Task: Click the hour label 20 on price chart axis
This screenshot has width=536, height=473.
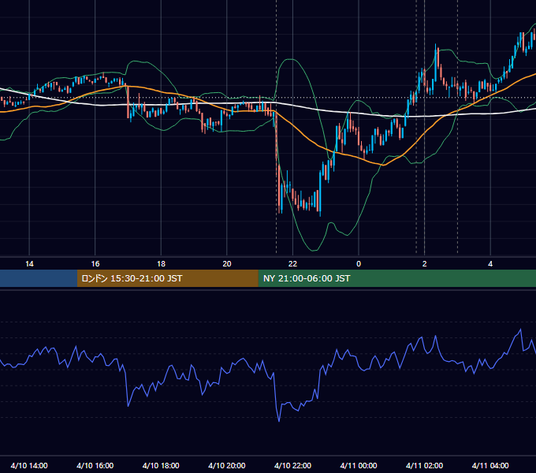Action: [227, 264]
